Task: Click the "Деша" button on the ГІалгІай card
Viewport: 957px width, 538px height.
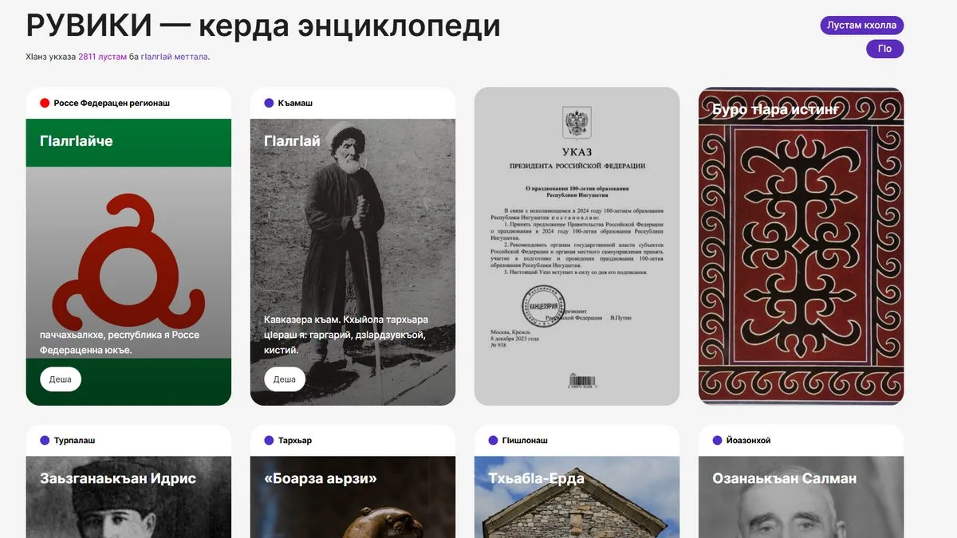Action: tap(284, 379)
